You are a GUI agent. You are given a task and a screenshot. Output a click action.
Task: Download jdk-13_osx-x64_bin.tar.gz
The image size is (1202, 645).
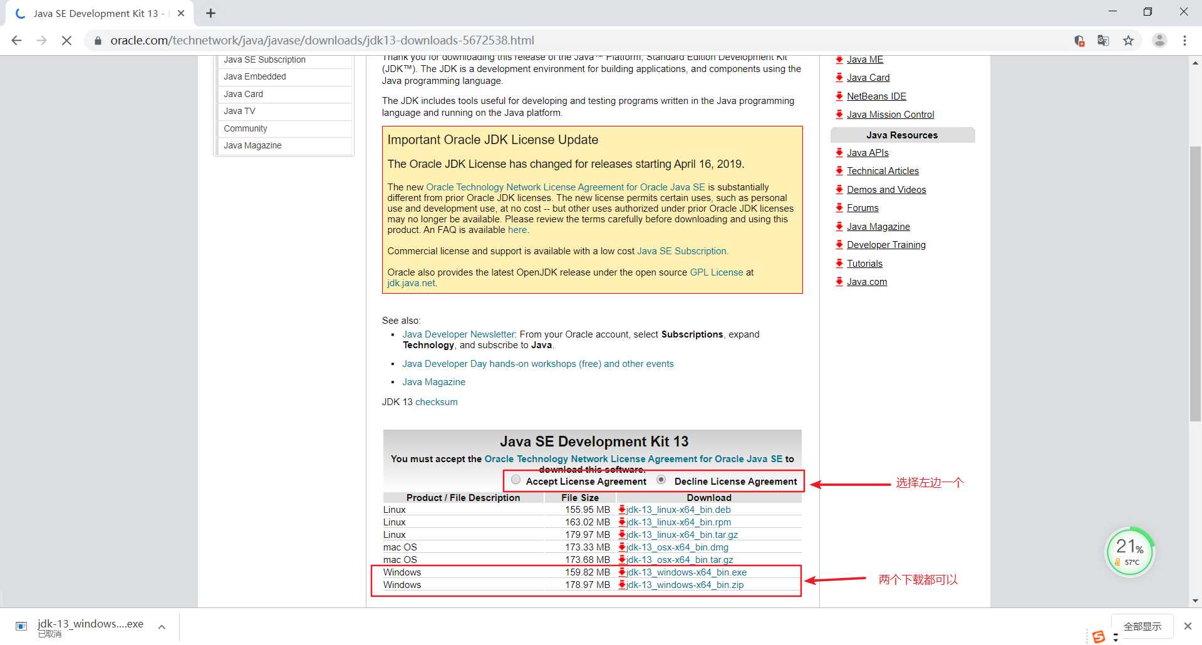pyautogui.click(x=680, y=560)
